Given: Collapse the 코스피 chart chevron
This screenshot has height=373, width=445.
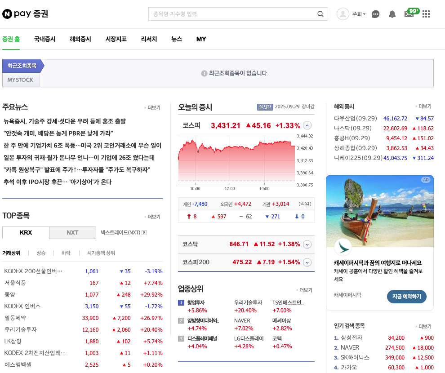Looking at the screenshot, I should [x=307, y=125].
